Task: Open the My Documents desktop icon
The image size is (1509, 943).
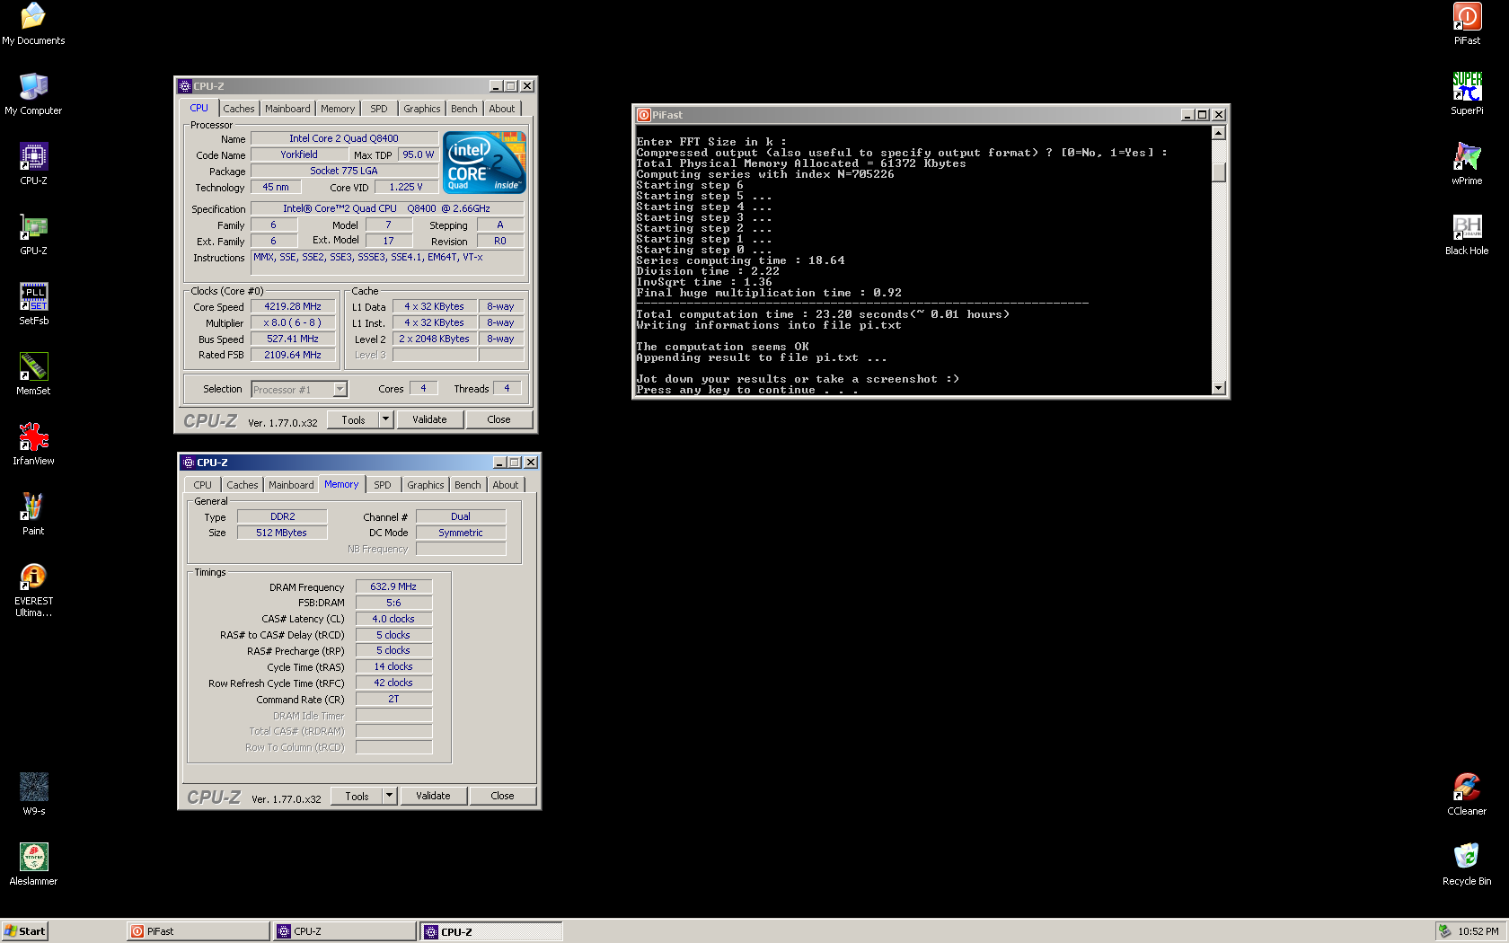Action: (x=33, y=23)
